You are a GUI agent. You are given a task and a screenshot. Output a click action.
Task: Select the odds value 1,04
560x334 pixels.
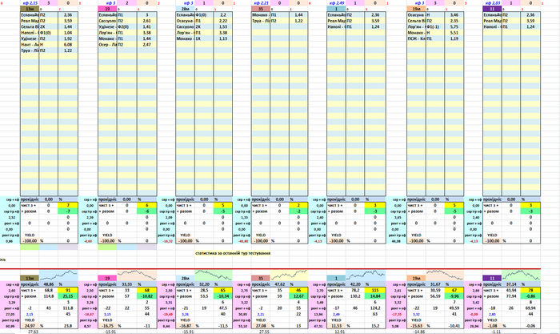pyautogui.click(x=68, y=33)
